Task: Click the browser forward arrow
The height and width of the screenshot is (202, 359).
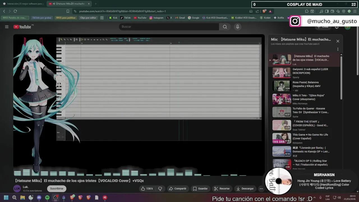Action: [10, 11]
